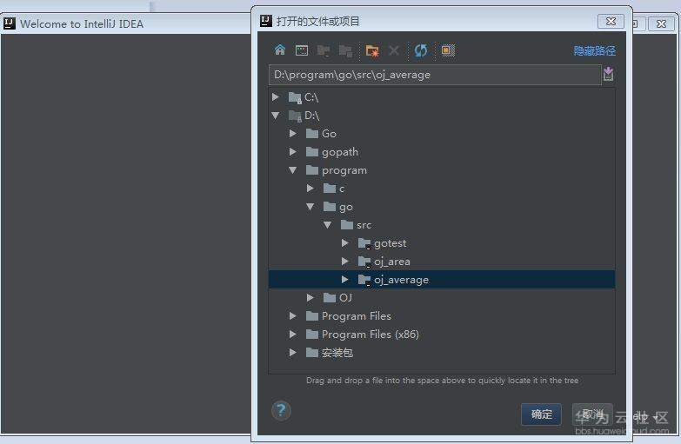Select the OJ folder row
Screen dimensions: 681x444
[x=442, y=298]
